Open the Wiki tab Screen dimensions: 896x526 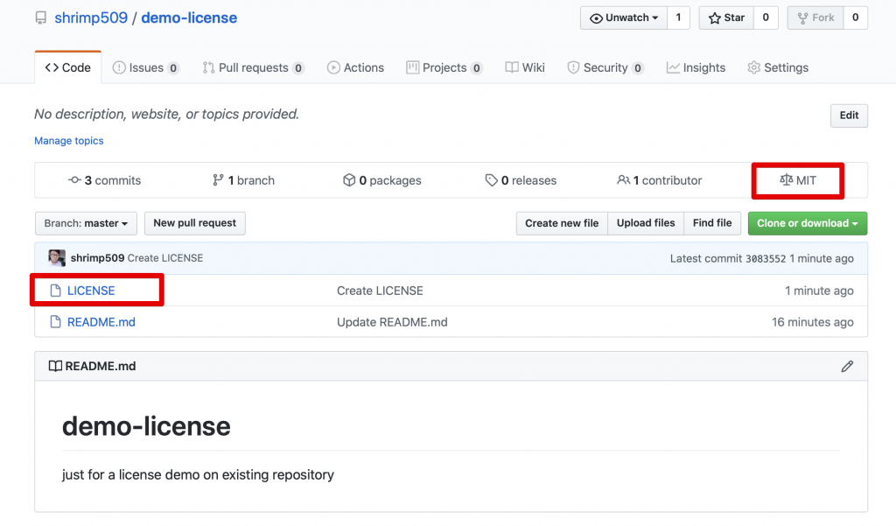[x=525, y=67]
